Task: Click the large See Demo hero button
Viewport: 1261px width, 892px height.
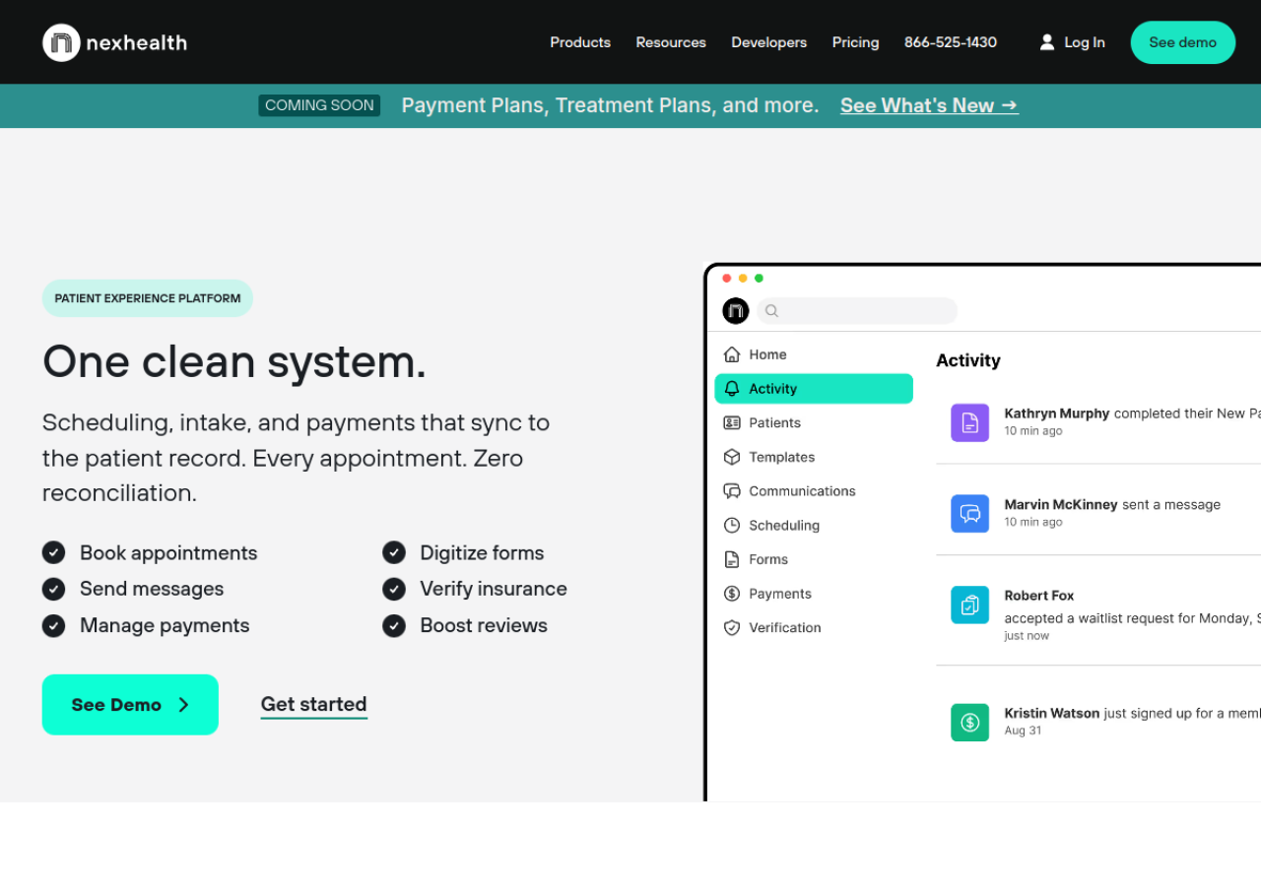Action: point(130,705)
